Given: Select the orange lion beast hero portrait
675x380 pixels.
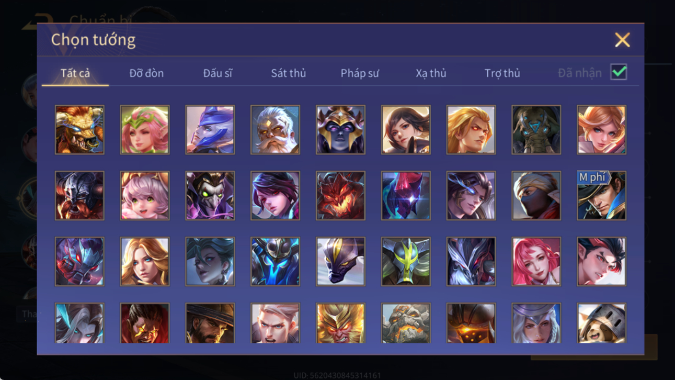Looking at the screenshot, I should click(79, 130).
